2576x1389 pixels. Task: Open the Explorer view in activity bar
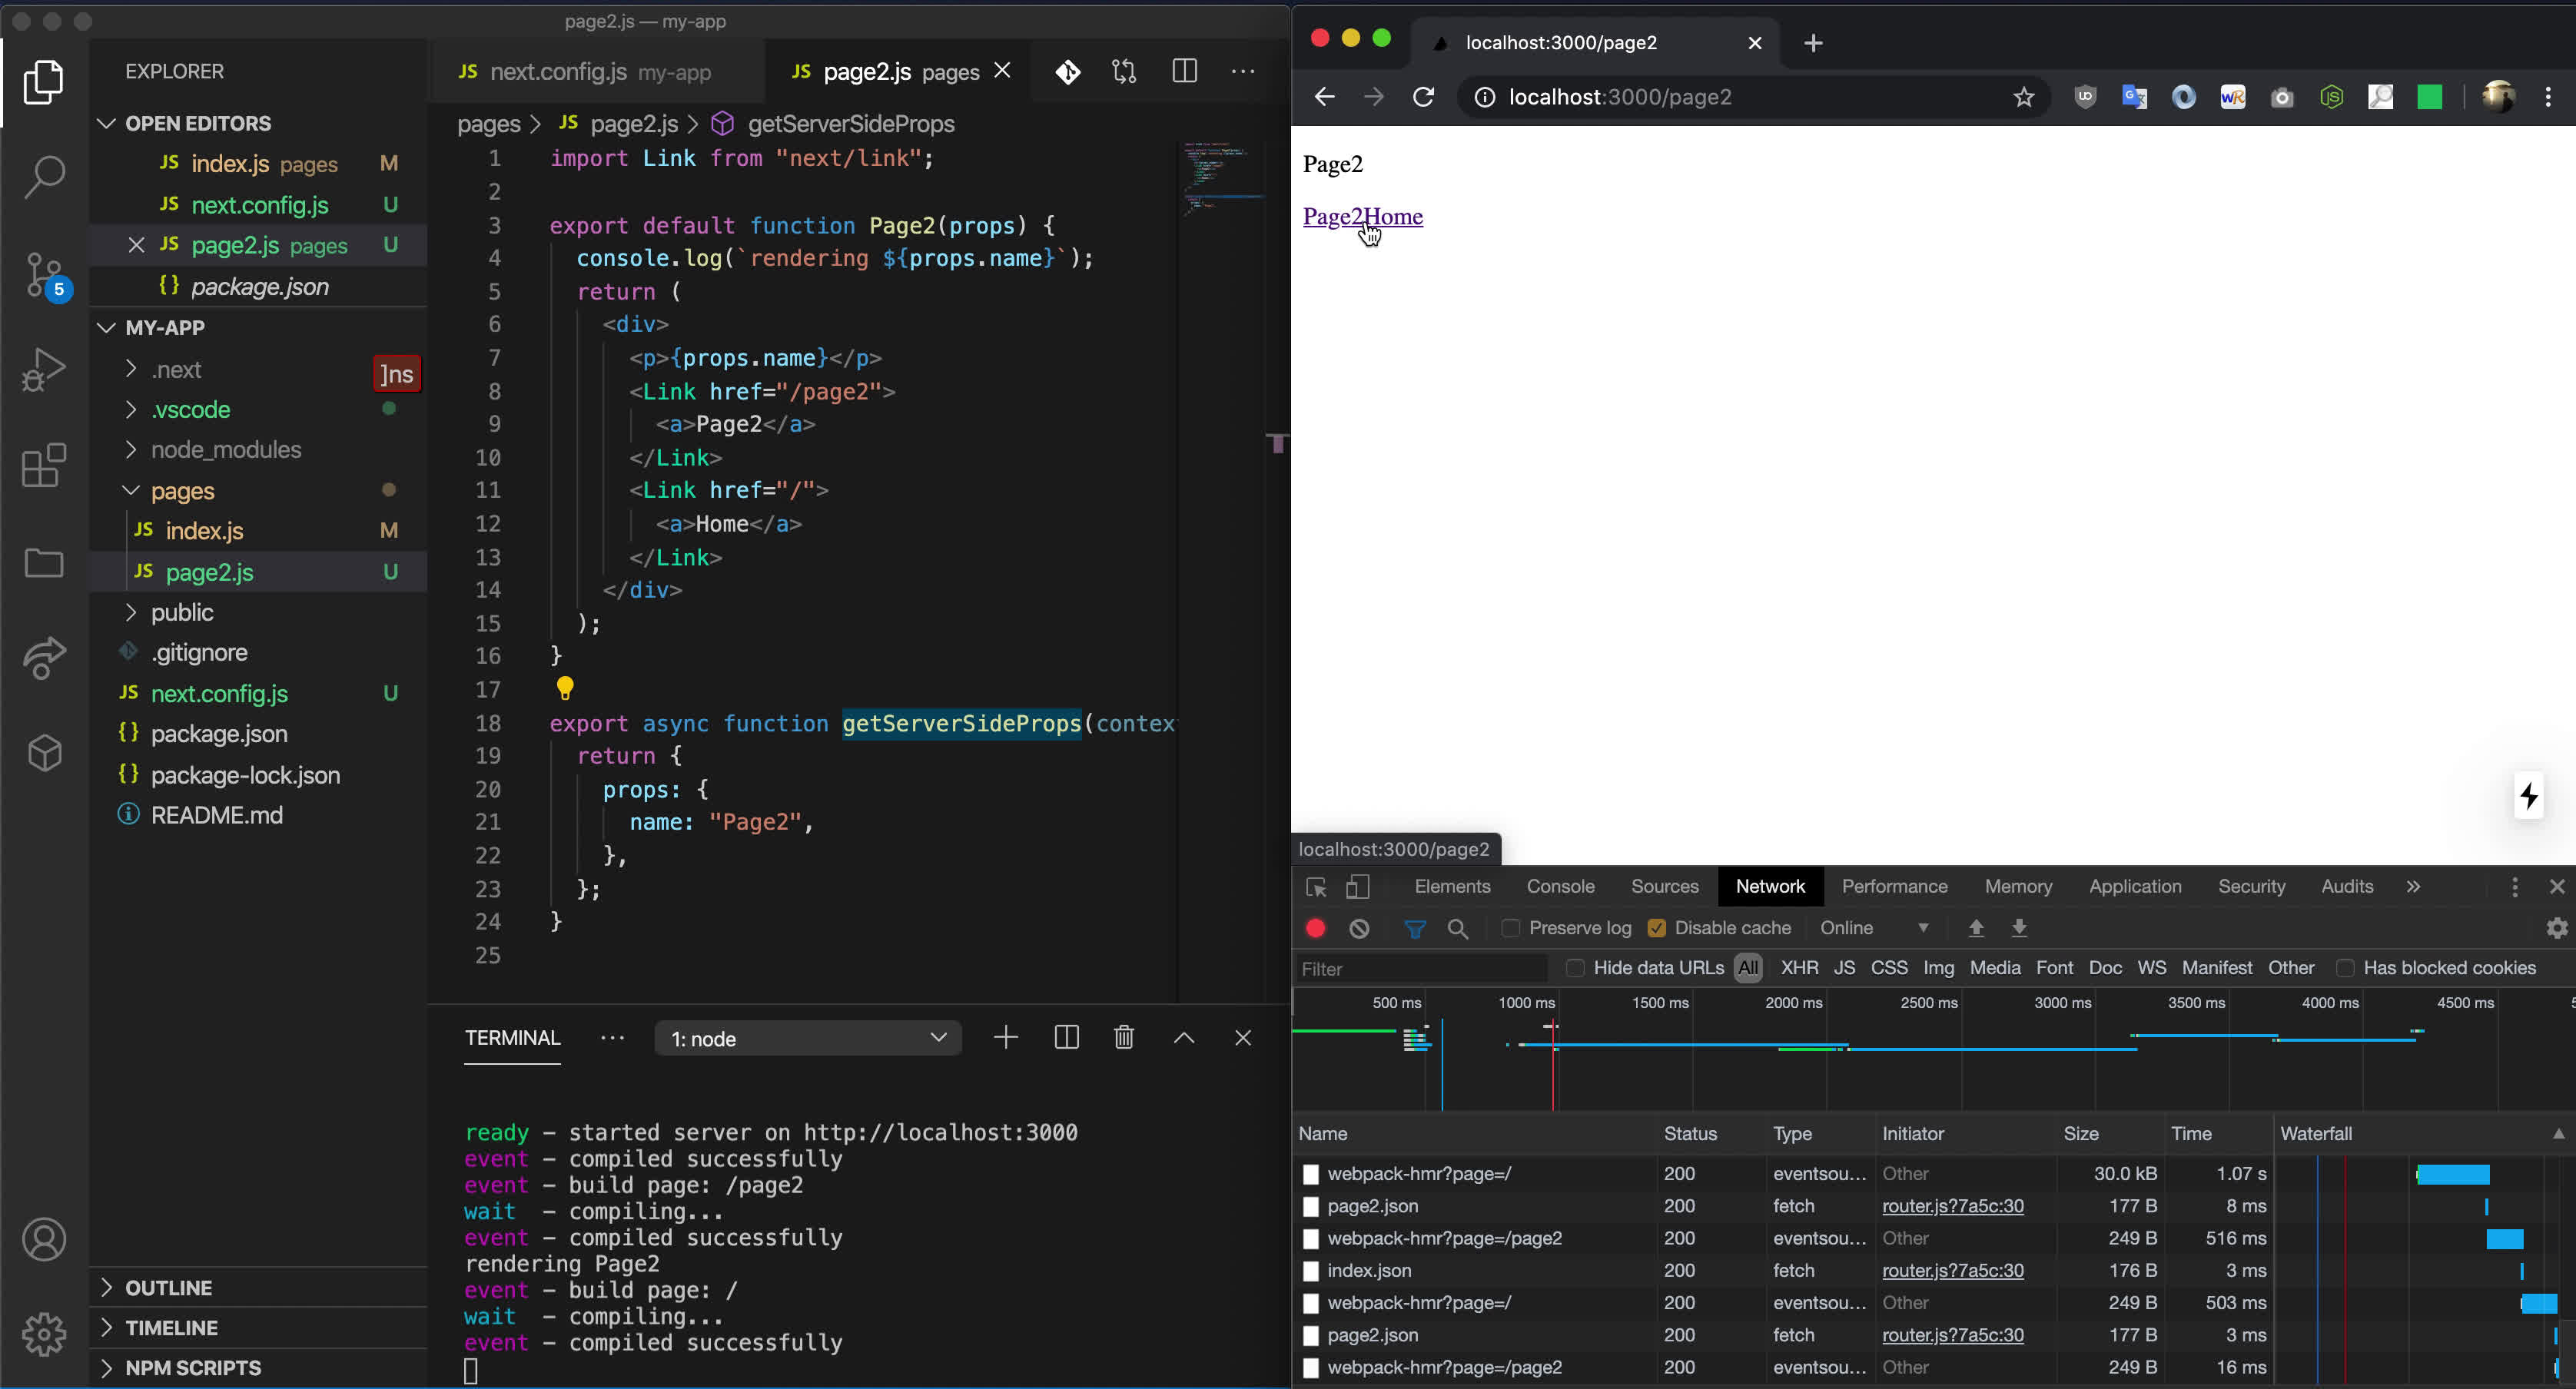tap(44, 83)
